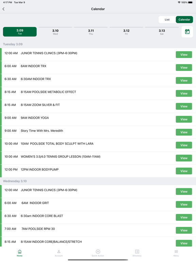
Task: Open the Directory icon
Action: click(x=137, y=251)
